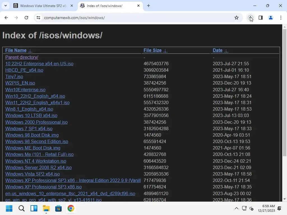287x215 pixels.
Task: Open Windows XP Professional SP3 Integral Edition link
Action: (73, 181)
